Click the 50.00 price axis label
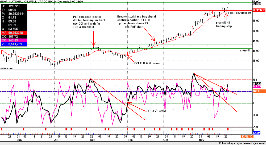Screen dimensions: 266x145 pyautogui.click(x=256, y=31)
